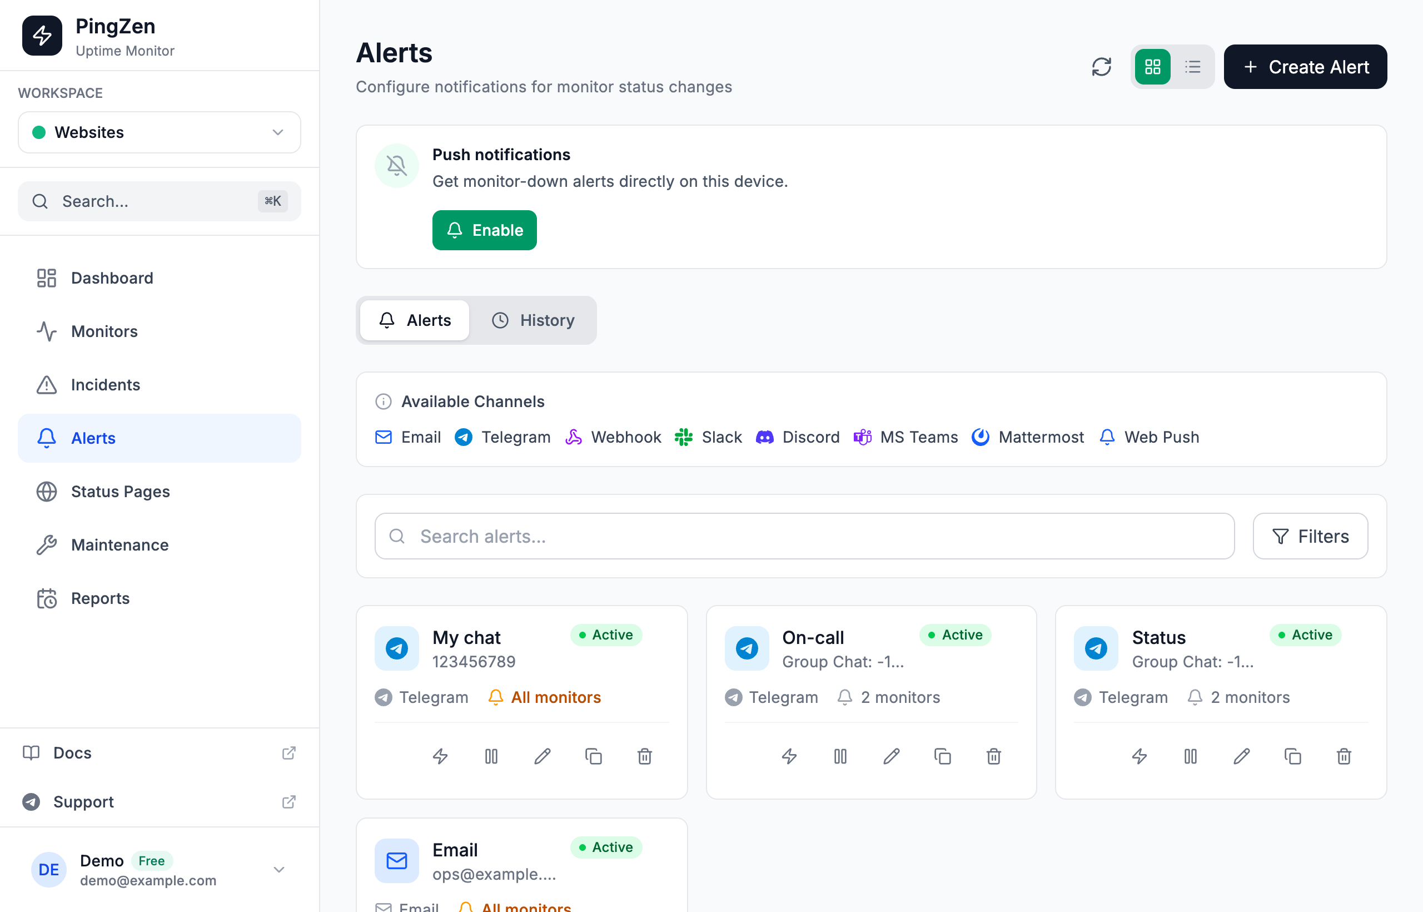
Task: Delete the On-call alert
Action: pyautogui.click(x=993, y=756)
